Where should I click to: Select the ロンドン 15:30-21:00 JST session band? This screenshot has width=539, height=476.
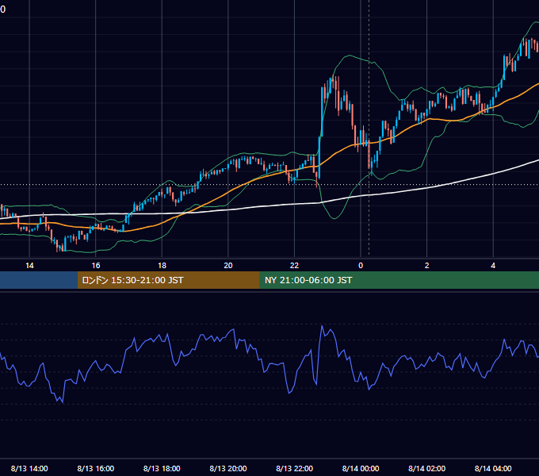pyautogui.click(x=168, y=280)
